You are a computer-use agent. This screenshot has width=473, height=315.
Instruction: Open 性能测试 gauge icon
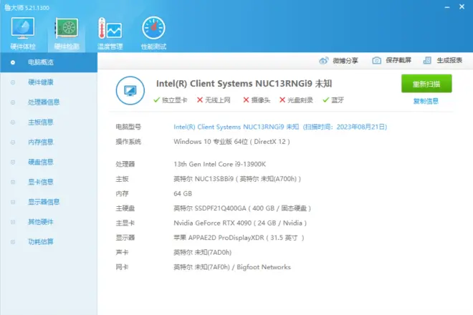click(153, 28)
